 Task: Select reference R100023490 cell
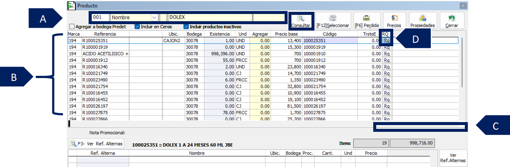[105, 80]
